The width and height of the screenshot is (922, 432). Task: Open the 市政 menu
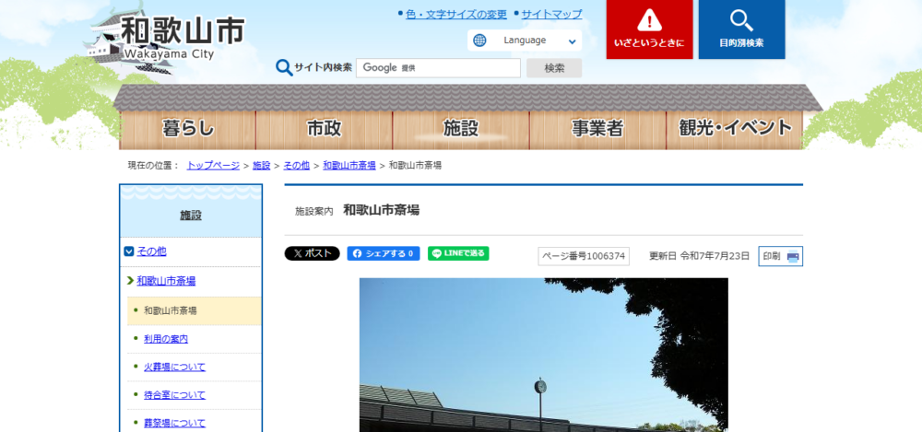(x=324, y=129)
